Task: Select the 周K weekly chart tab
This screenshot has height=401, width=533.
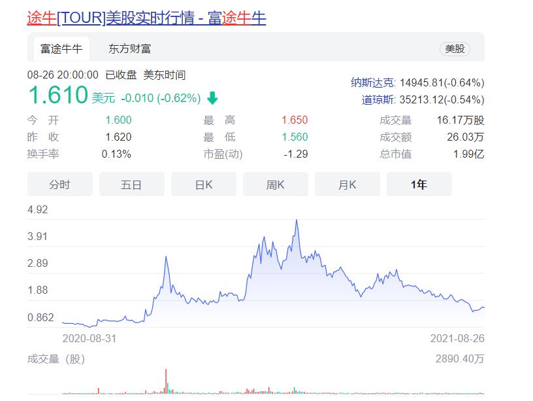Action: (x=276, y=184)
